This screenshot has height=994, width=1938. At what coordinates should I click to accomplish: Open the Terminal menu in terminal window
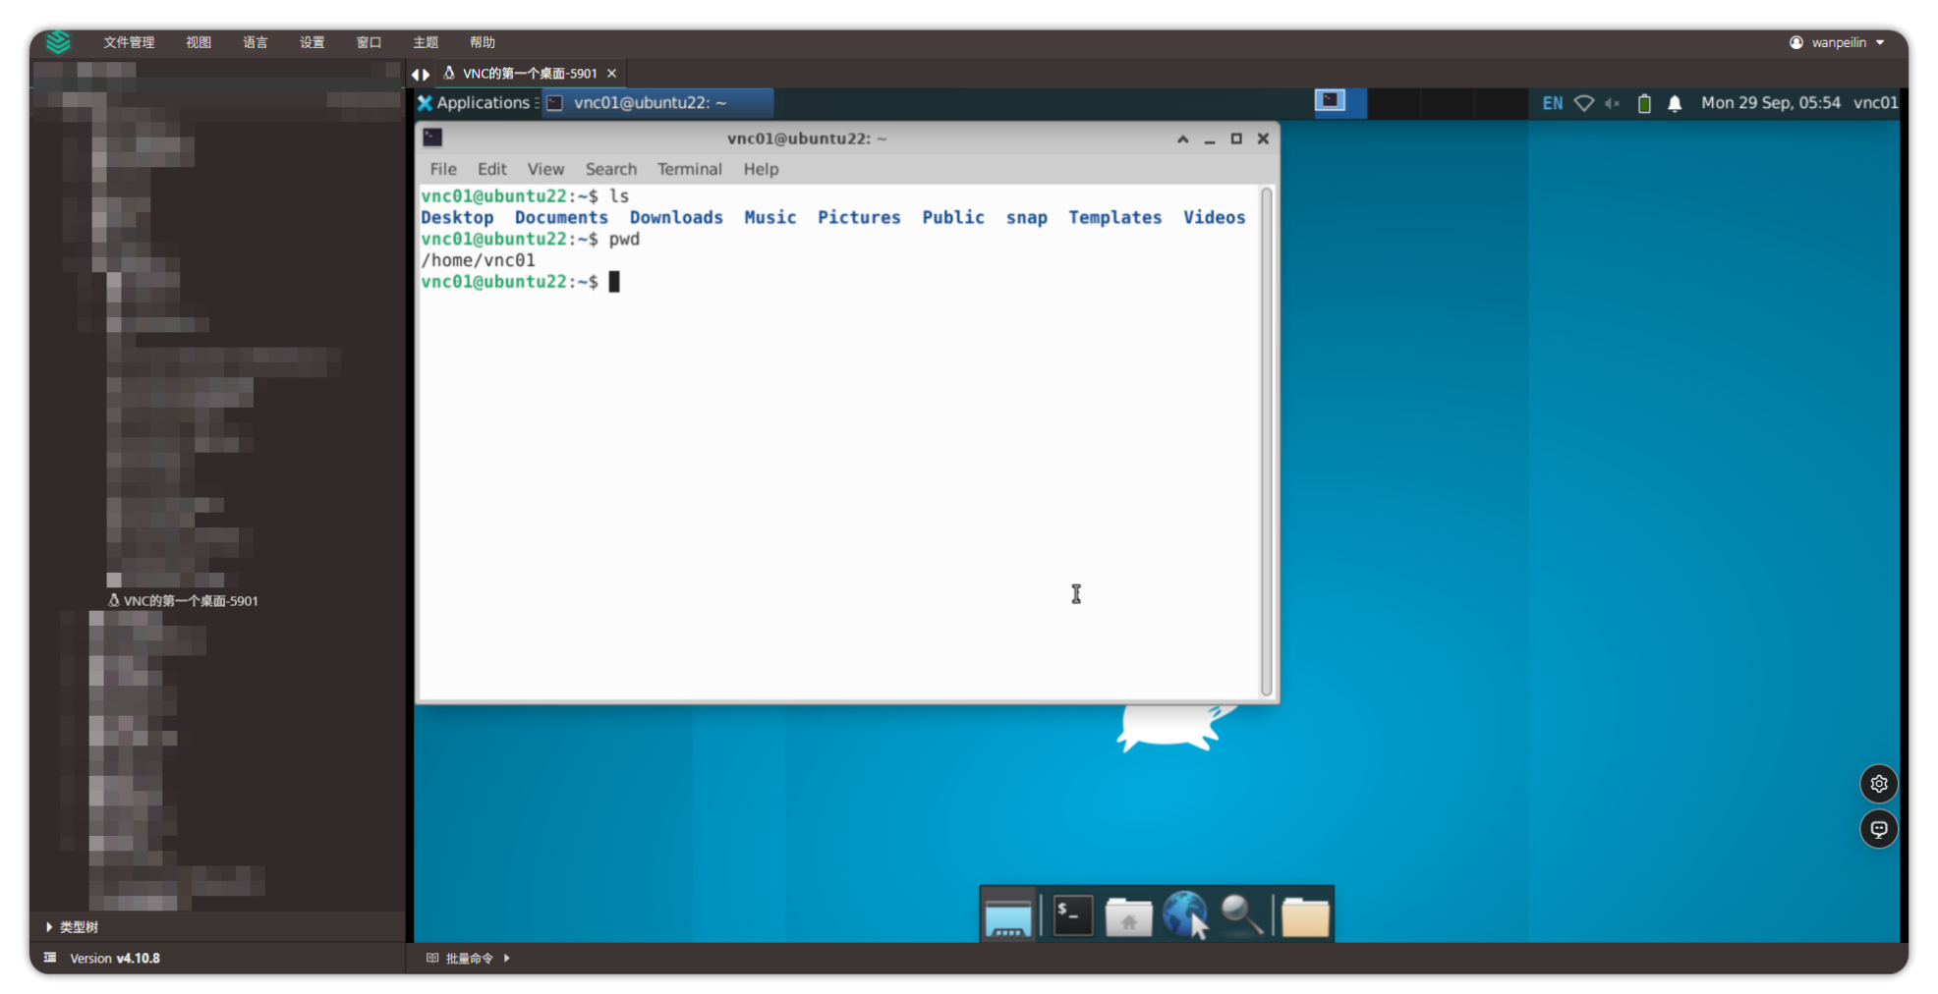[689, 169]
